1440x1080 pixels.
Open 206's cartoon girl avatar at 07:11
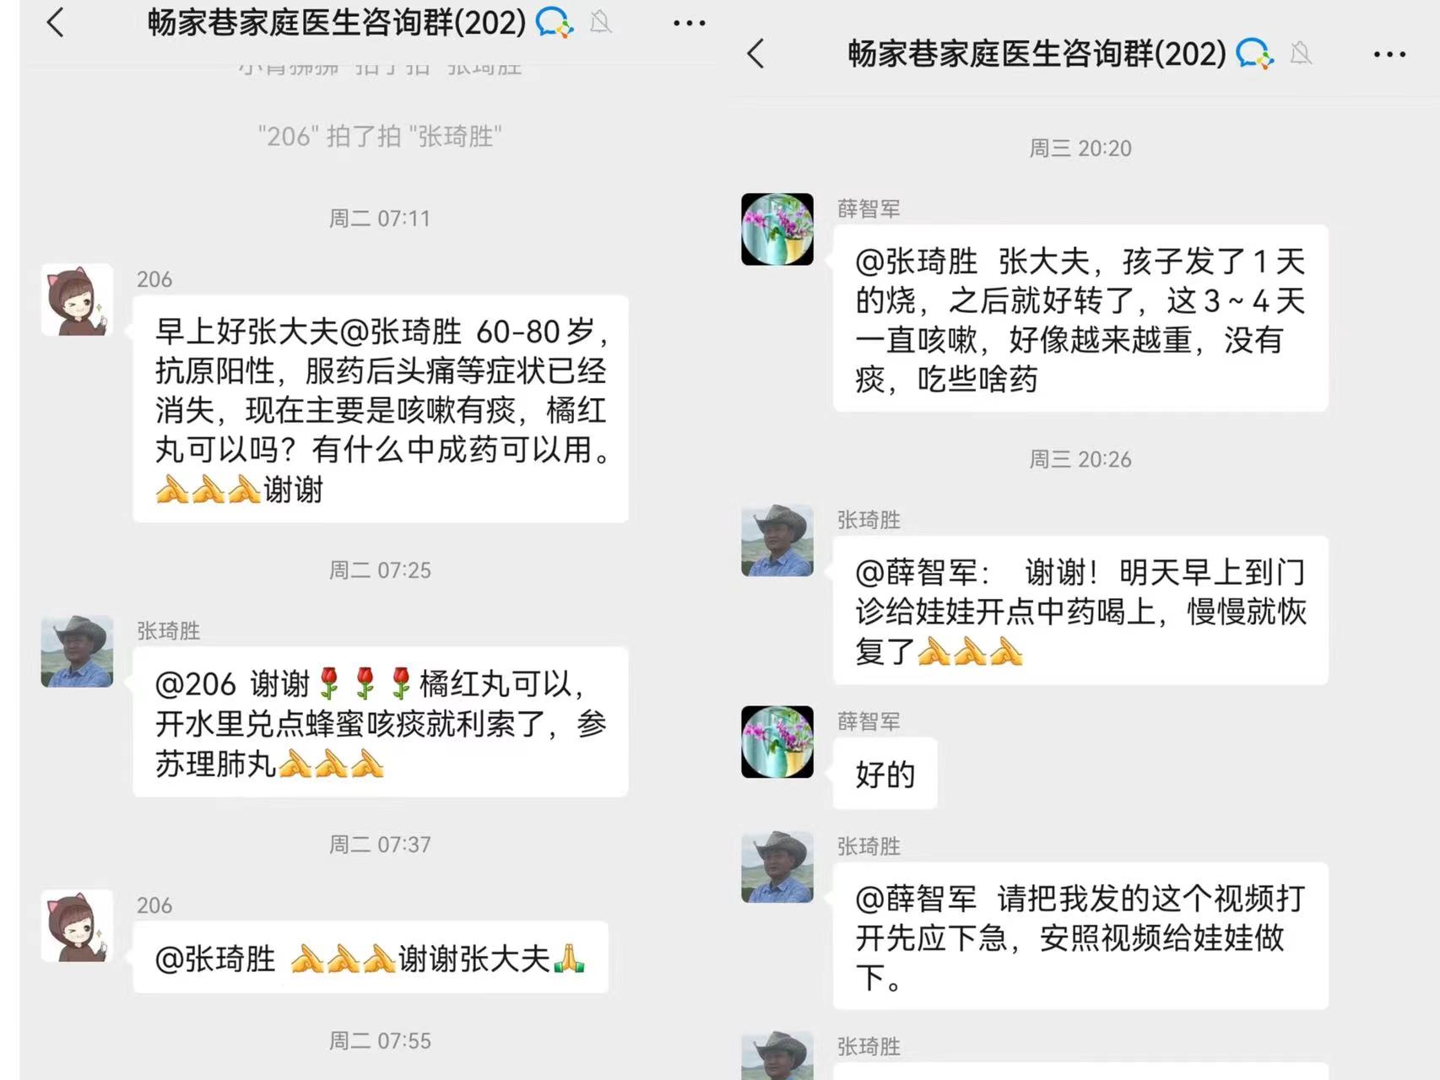[77, 300]
